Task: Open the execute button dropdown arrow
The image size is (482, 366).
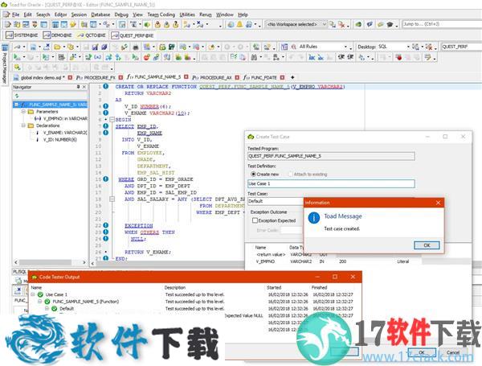Action: click(x=24, y=57)
